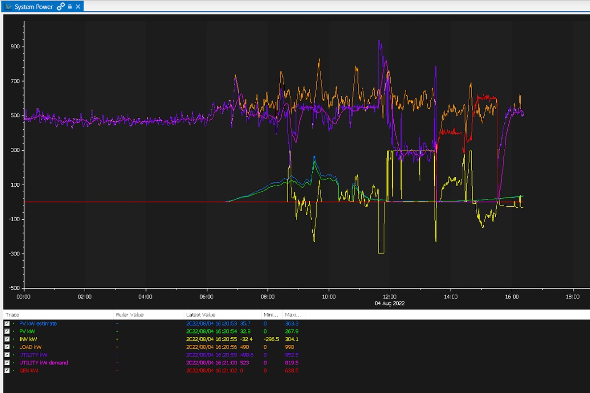
Task: Click the truncated Maxi... column header
Action: (293, 314)
